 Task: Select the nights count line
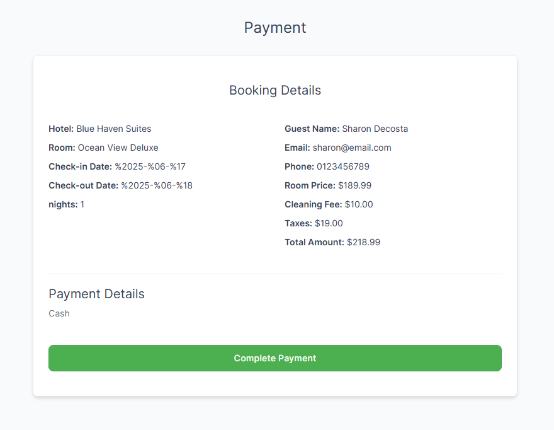(66, 204)
